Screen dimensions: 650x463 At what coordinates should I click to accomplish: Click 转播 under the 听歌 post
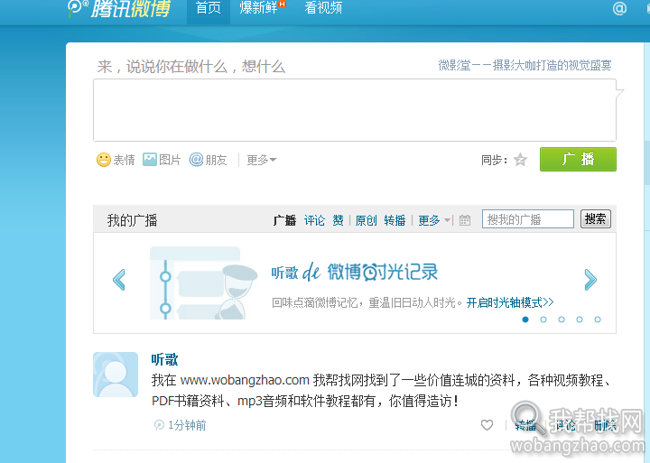tap(525, 425)
